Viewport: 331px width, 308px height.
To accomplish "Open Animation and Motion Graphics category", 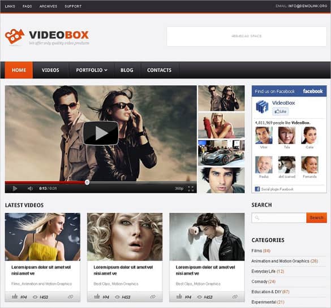I will point(280,261).
